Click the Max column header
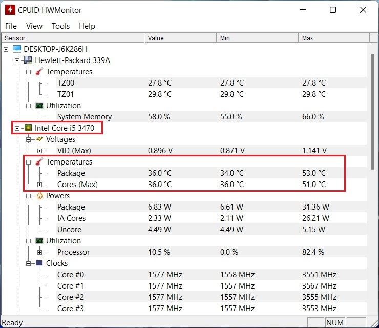Screen dimensions: 379x328 click(x=334, y=38)
